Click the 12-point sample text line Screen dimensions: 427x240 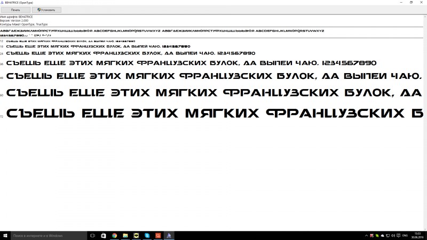tap(70, 42)
